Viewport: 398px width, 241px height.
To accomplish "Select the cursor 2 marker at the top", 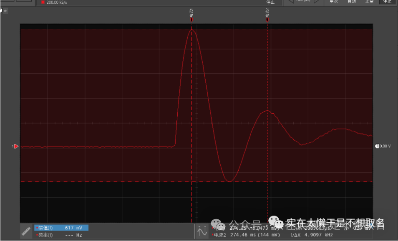I will click(267, 19).
